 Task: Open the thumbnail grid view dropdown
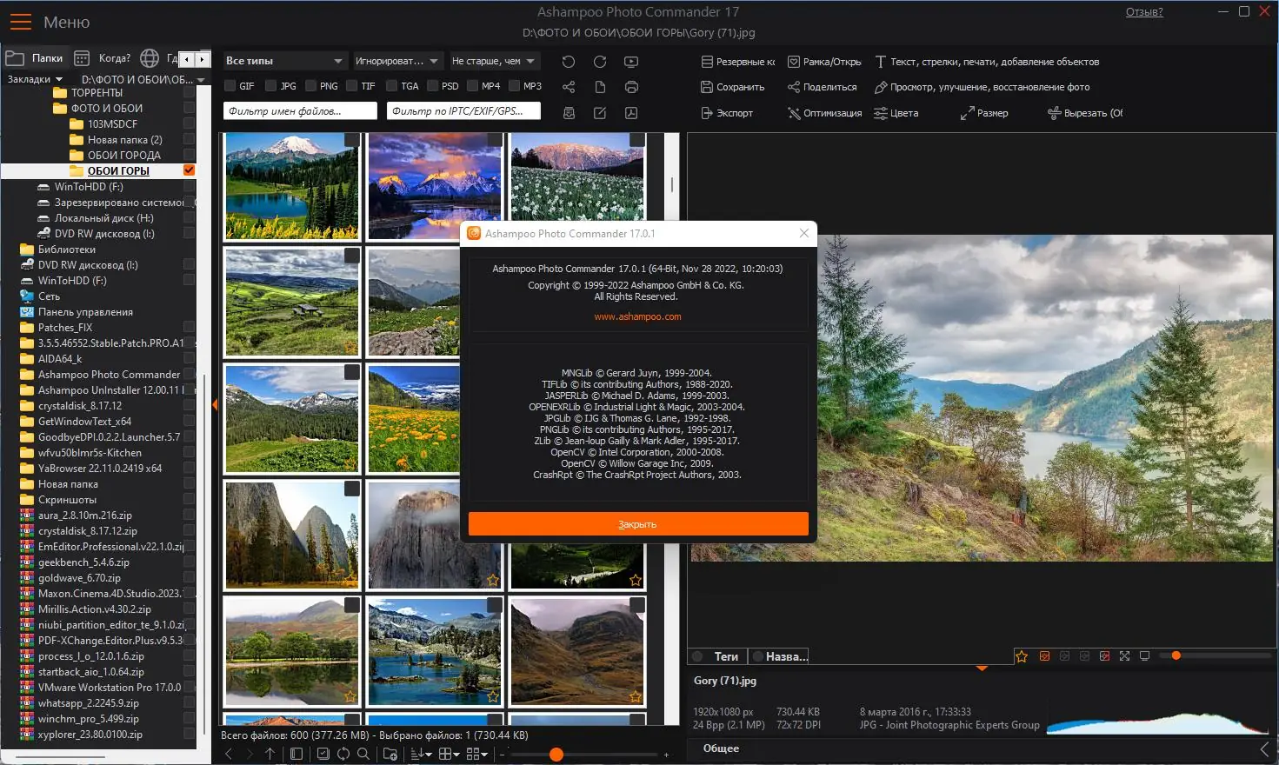[x=450, y=754]
